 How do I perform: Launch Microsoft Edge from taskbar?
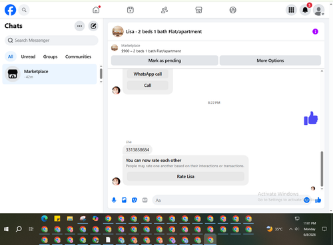[x=45, y=218]
